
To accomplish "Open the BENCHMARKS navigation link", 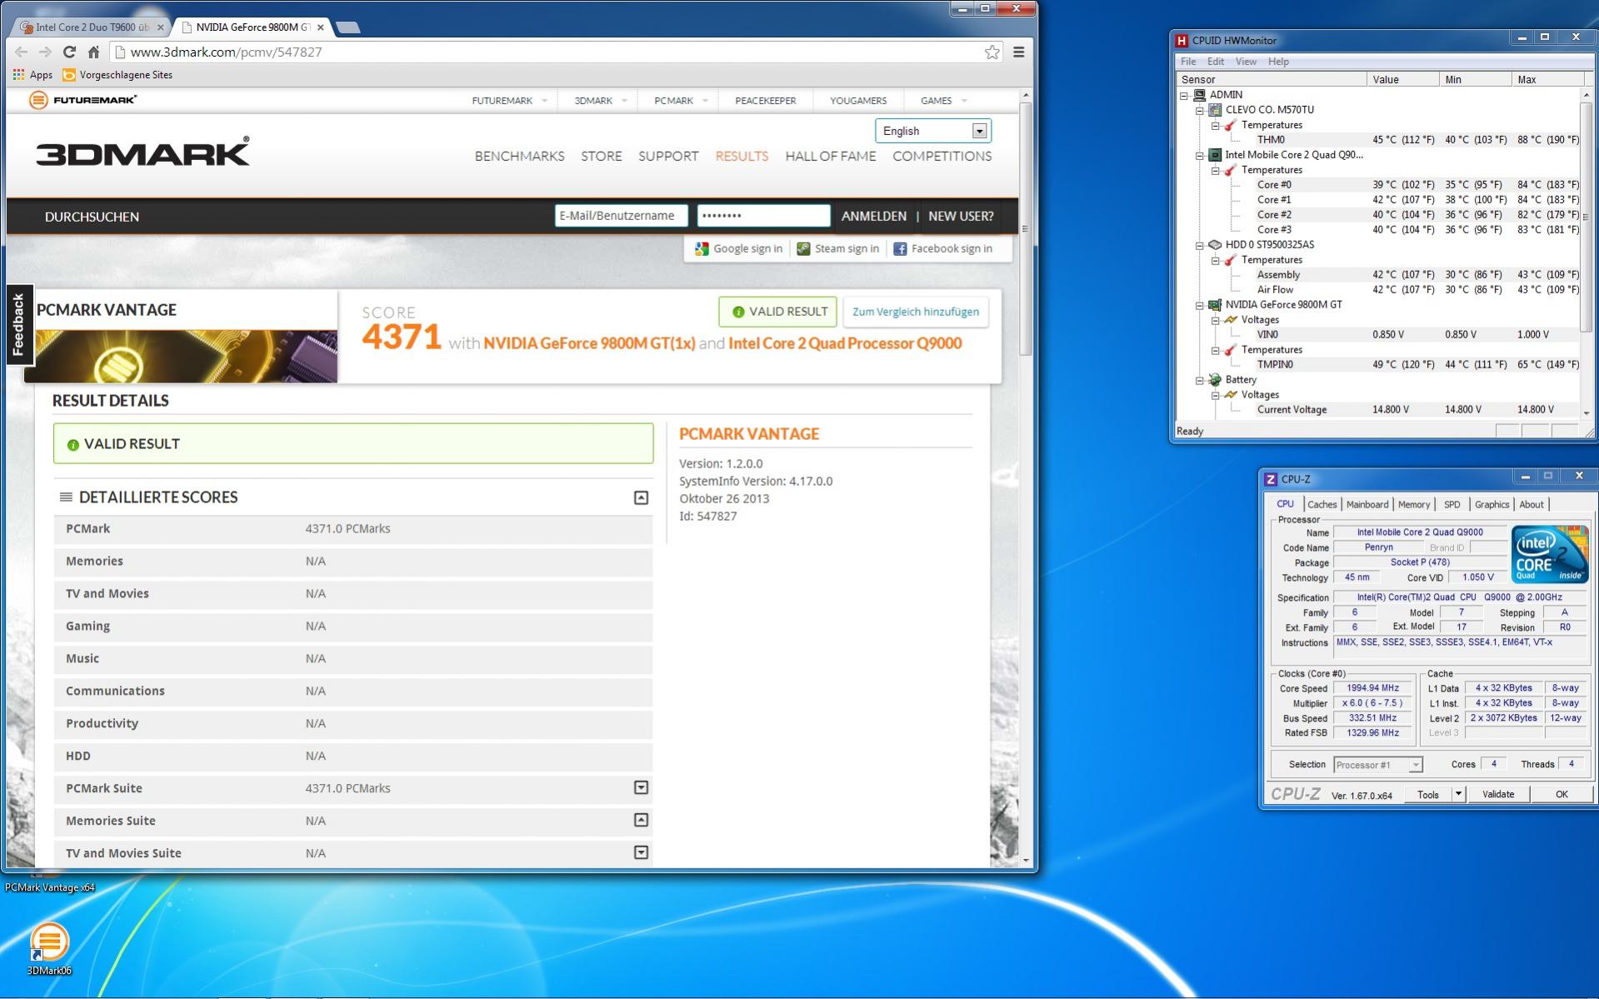I will click(x=520, y=156).
